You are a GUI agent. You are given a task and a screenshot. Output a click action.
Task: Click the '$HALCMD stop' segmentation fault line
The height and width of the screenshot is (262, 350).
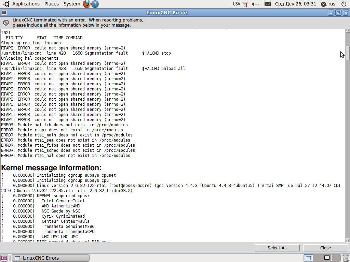pyautogui.click(x=86, y=53)
